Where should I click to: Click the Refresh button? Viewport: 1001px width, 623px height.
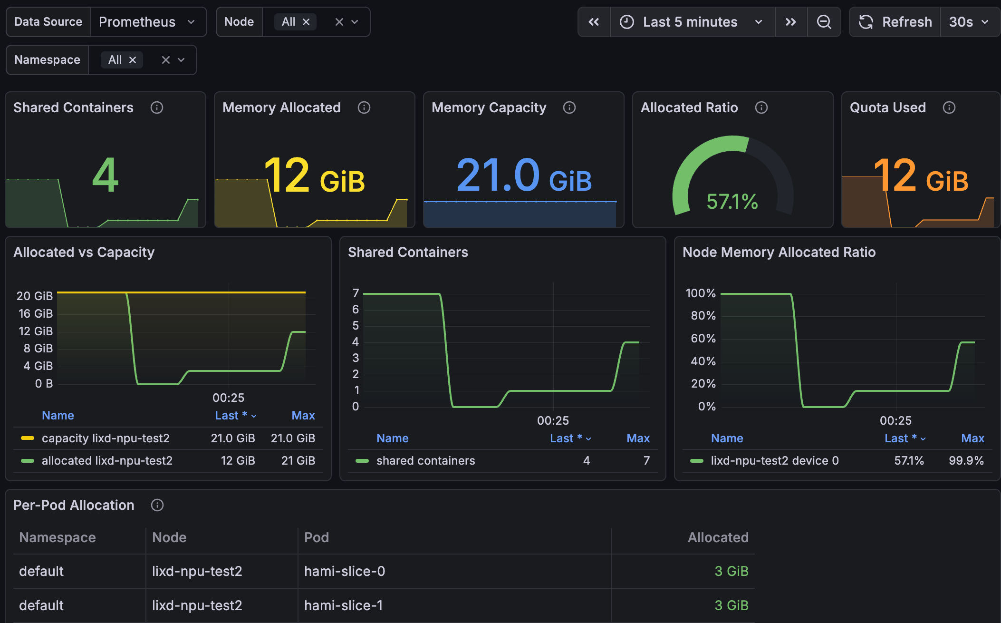pyautogui.click(x=895, y=22)
